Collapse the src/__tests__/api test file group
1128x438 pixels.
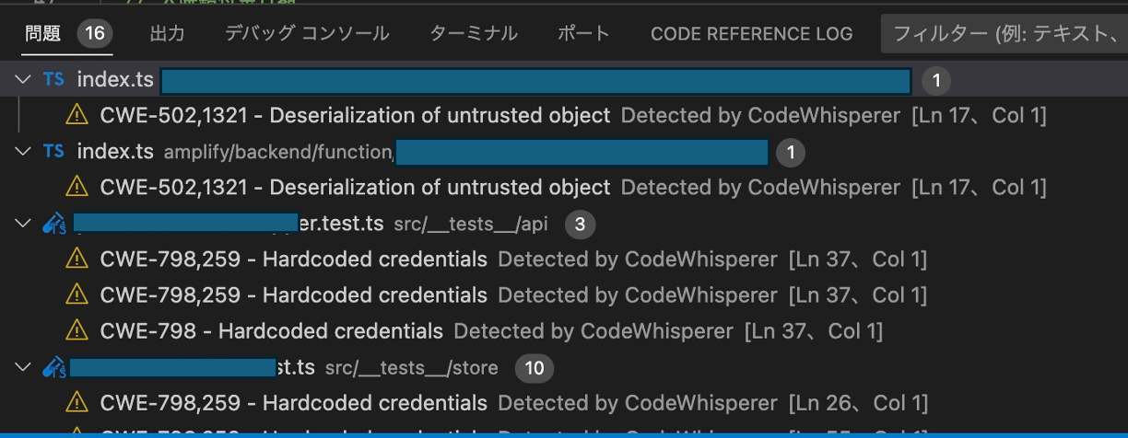23,224
